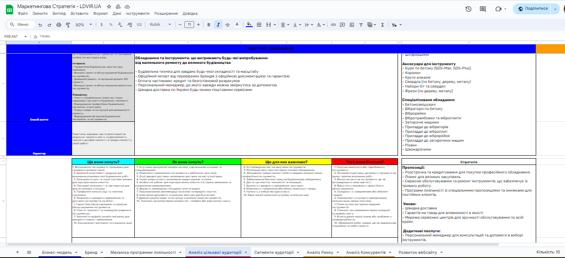Open the Механіка программи лояльності tab
The height and width of the screenshot is (258, 565).
146,252
